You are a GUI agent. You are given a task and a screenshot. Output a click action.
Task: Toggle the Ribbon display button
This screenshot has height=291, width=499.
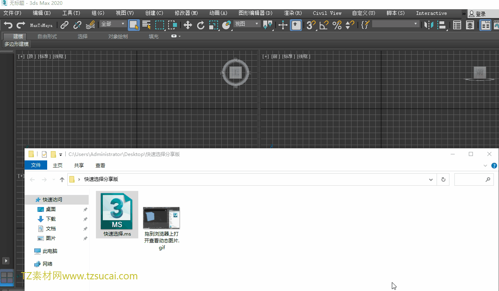[x=485, y=25]
